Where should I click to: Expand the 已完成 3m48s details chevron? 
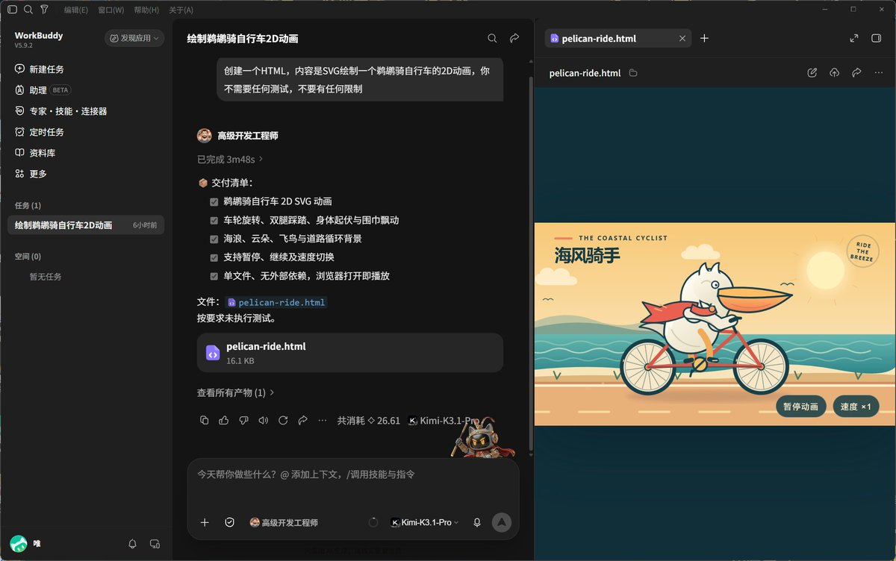click(261, 159)
